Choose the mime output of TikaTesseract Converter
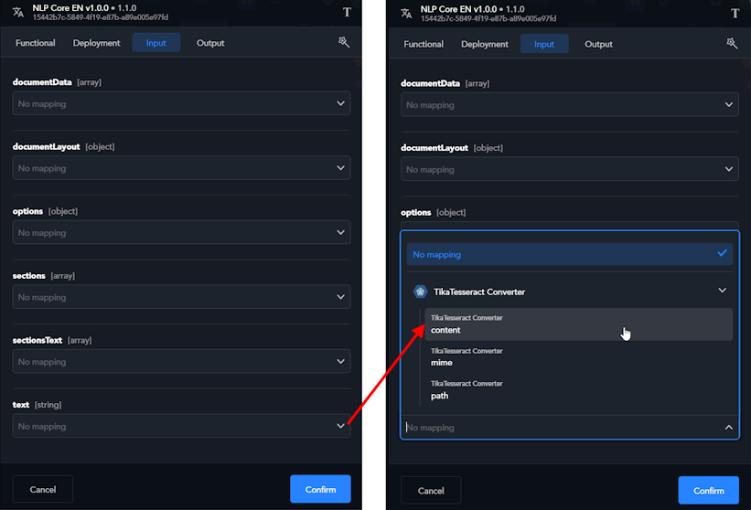Viewport: 751px width, 510px height. click(x=578, y=357)
